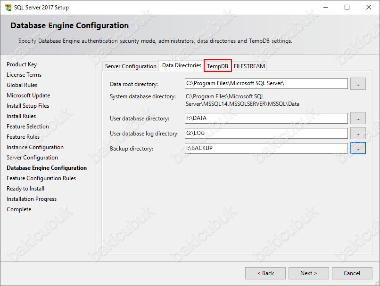380x286 pixels.
Task: Go back with the Back button
Action: pos(265,273)
